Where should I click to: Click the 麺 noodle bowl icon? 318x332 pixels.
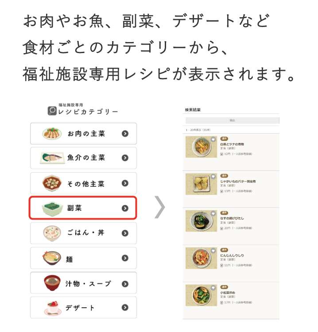(51, 258)
